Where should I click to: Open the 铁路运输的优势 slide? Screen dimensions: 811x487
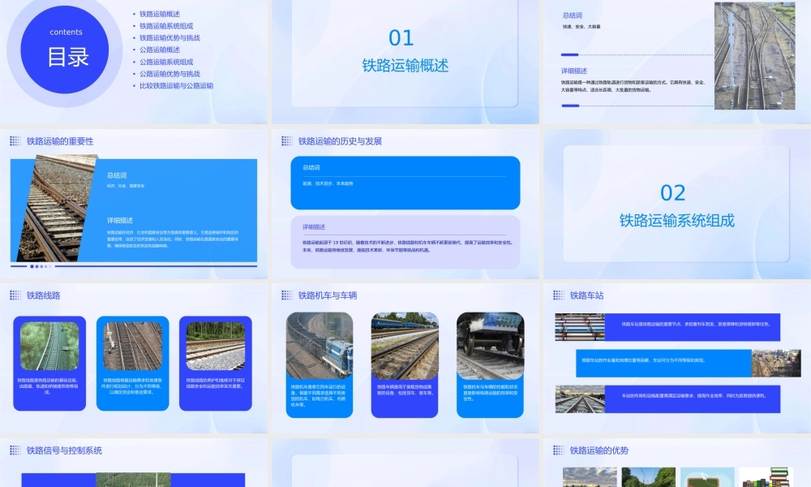(x=677, y=463)
